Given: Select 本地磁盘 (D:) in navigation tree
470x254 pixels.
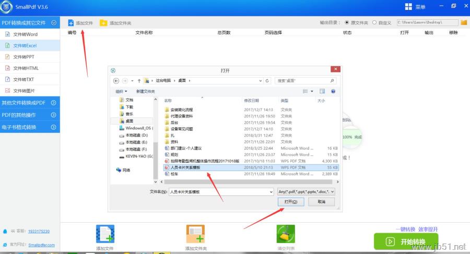Looking at the screenshot, I should 133,135.
